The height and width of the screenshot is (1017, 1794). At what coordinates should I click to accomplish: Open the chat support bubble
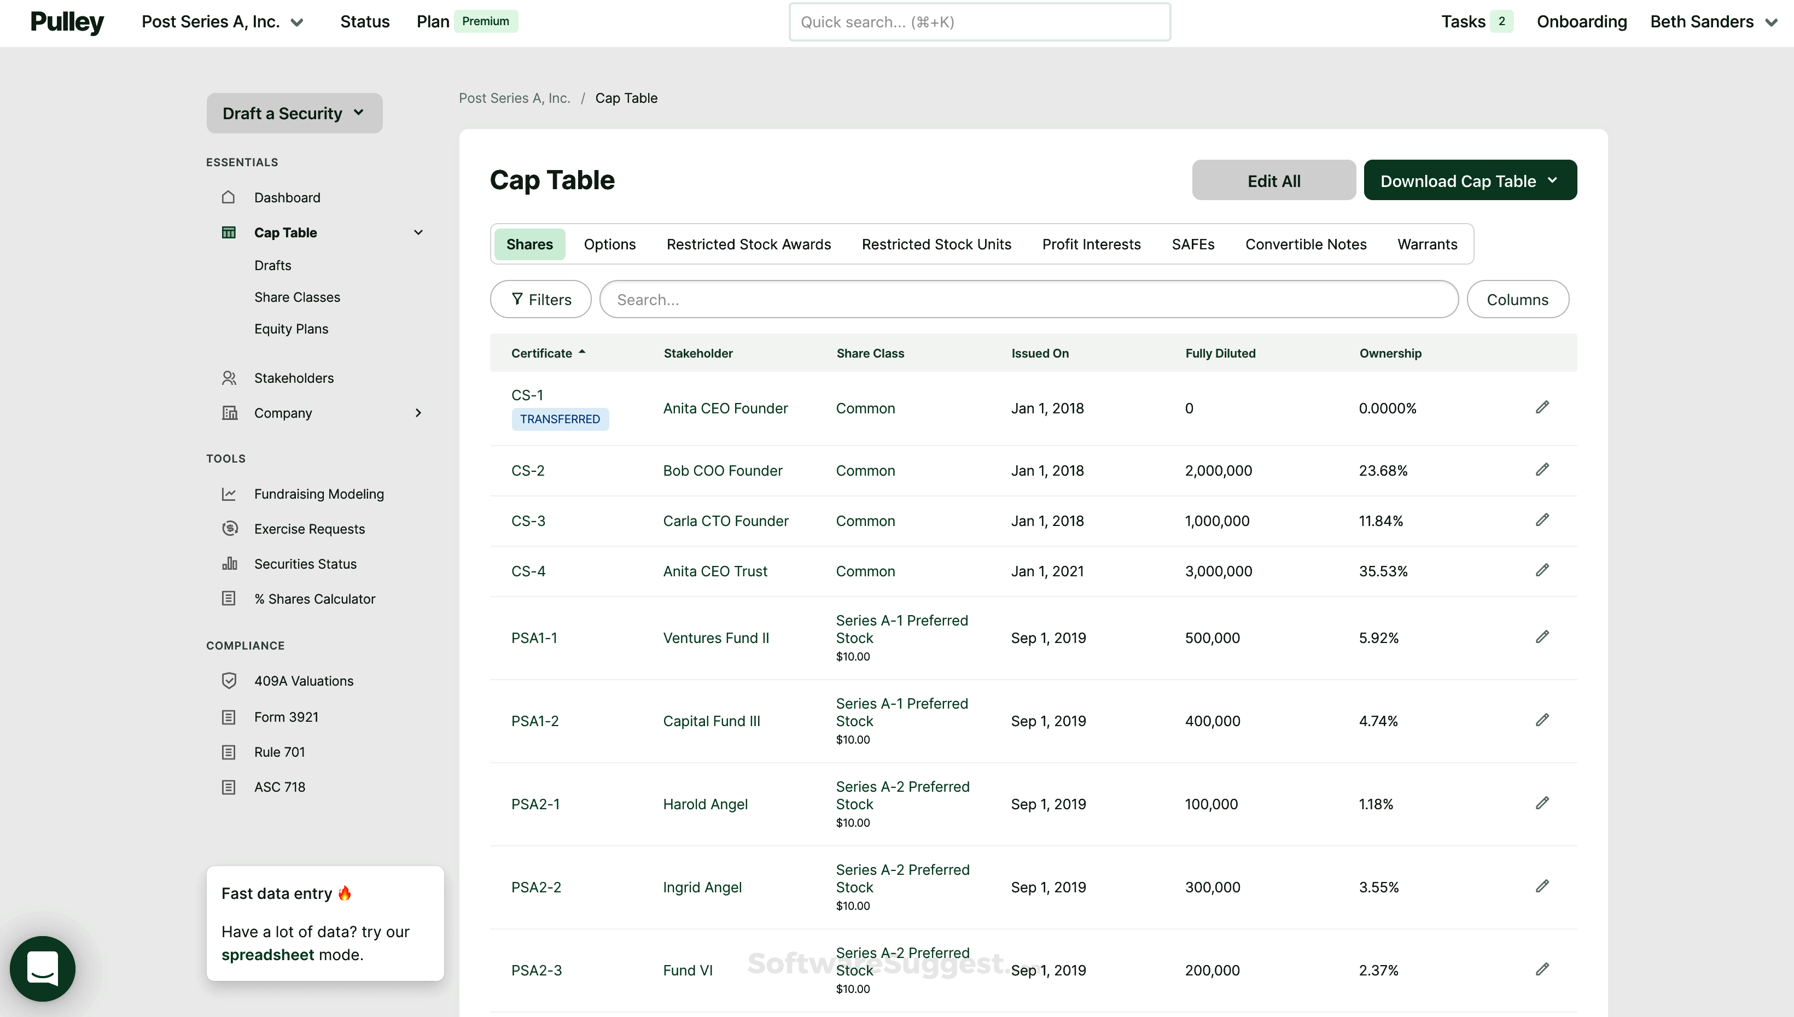point(42,969)
